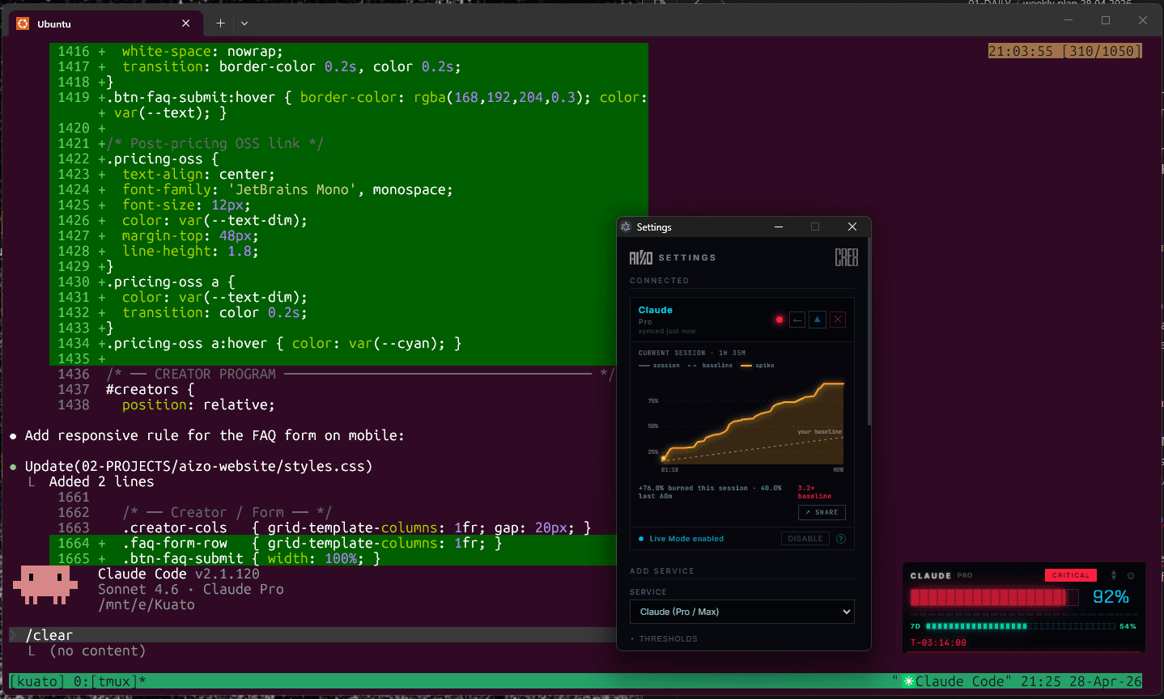Click Settings window app icon in titlebar
Viewport: 1164px width, 699px height.
point(626,227)
